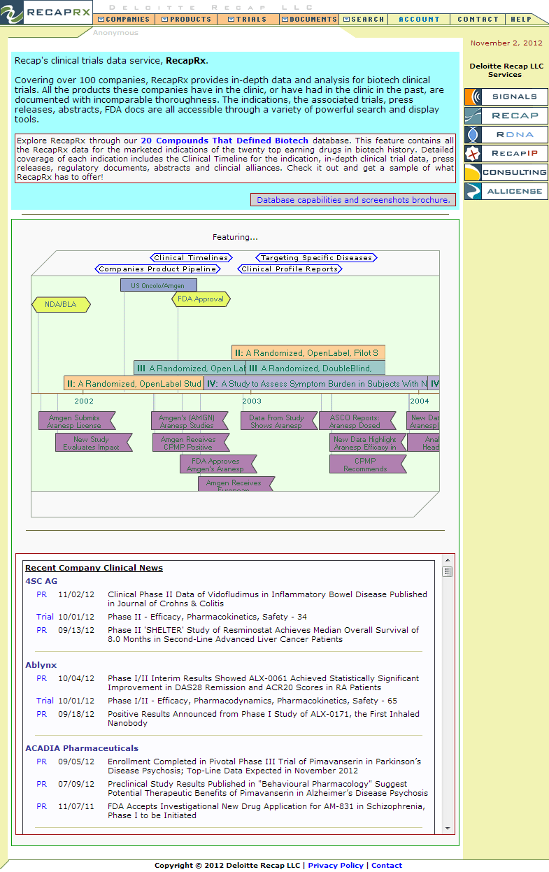Open the Recap service icon

tap(506, 115)
